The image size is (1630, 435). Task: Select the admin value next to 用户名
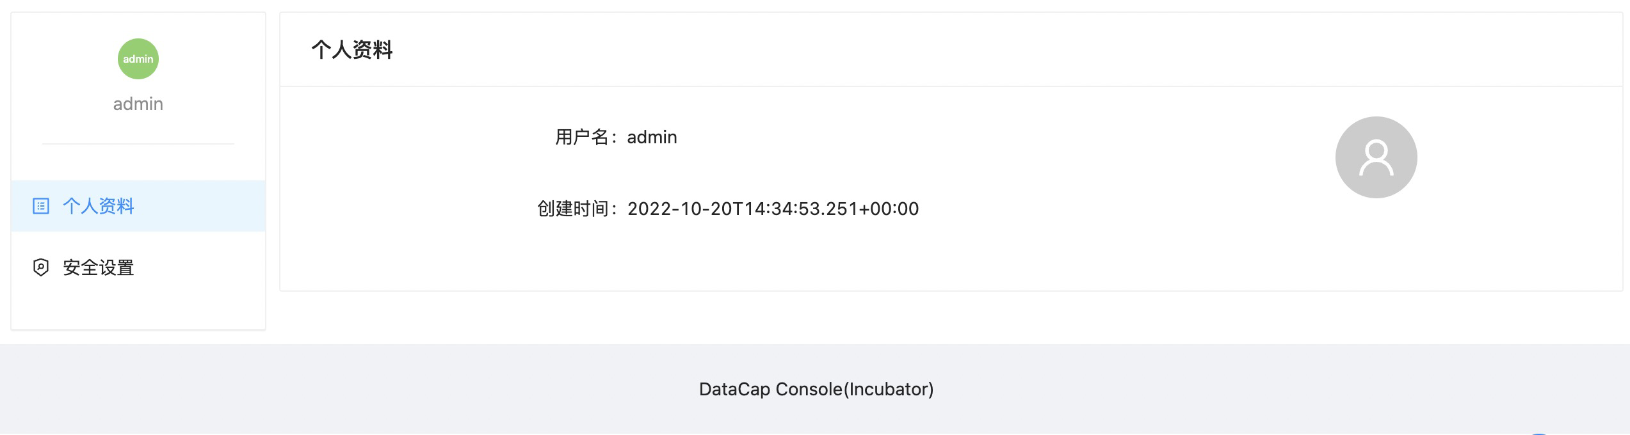tap(652, 137)
